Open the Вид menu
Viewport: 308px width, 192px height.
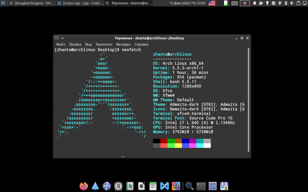point(88,45)
